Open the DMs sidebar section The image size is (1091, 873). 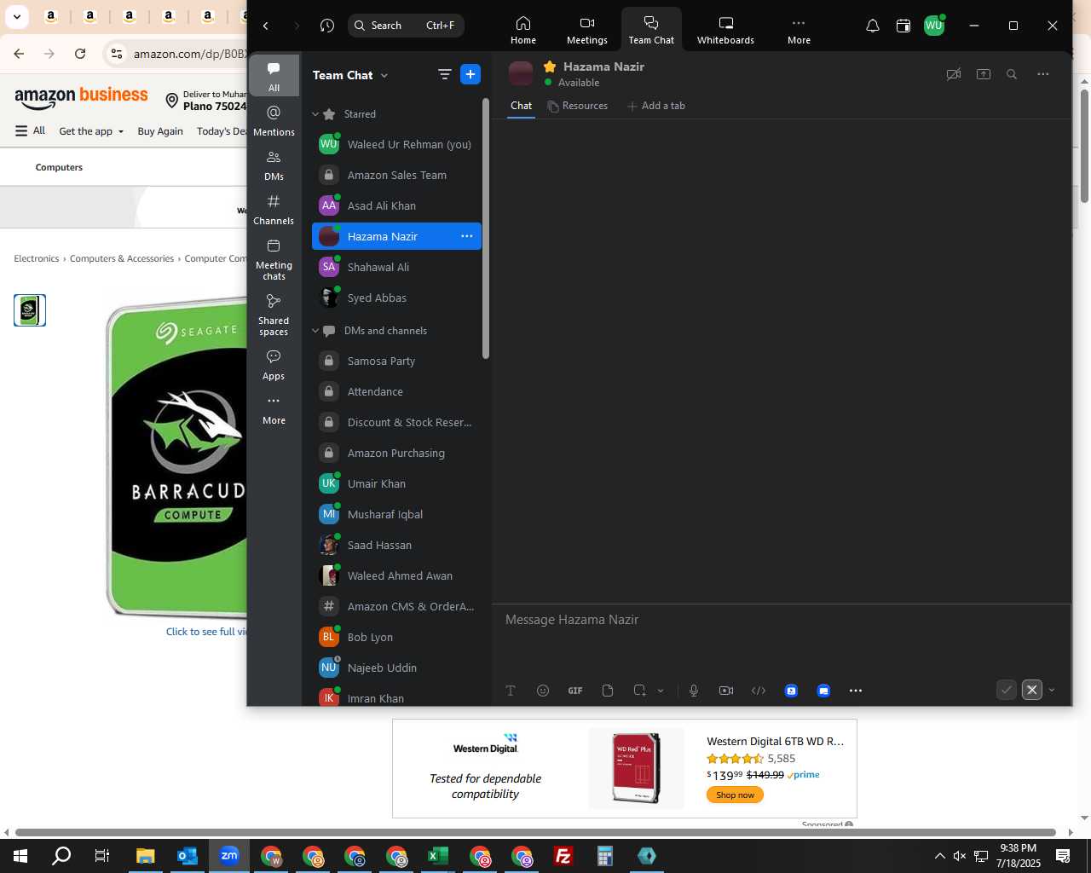274,165
